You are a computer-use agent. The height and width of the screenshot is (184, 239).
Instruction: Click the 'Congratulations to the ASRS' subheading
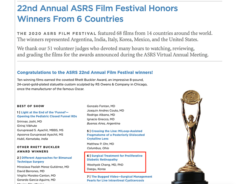pyautogui.click(x=85, y=72)
